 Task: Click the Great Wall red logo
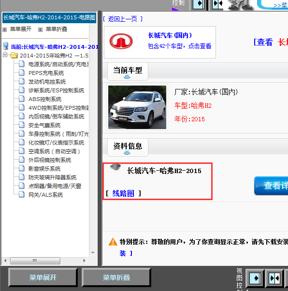point(121,41)
